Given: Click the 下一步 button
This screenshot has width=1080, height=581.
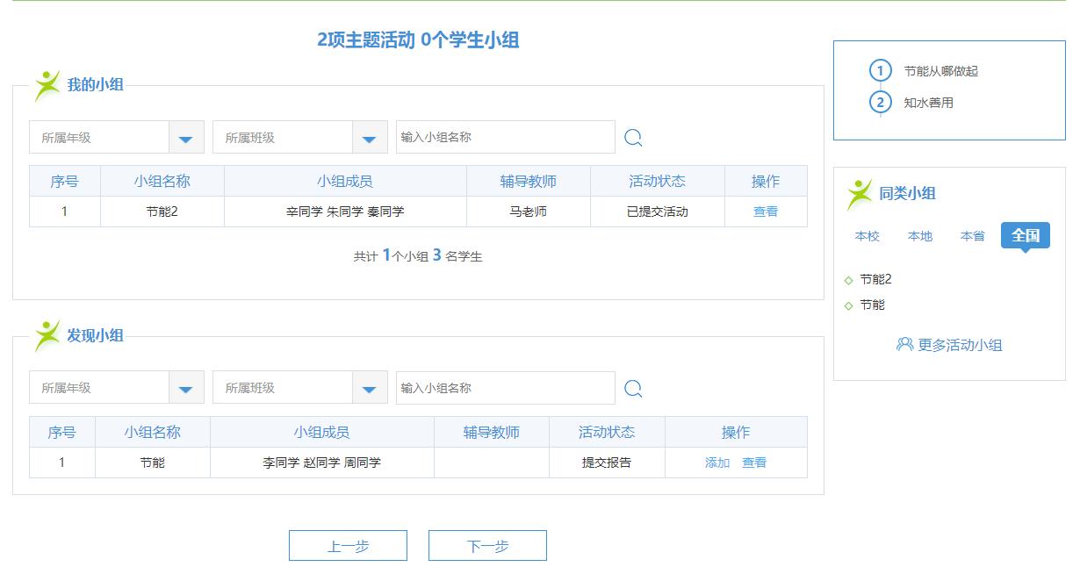Looking at the screenshot, I should point(487,546).
